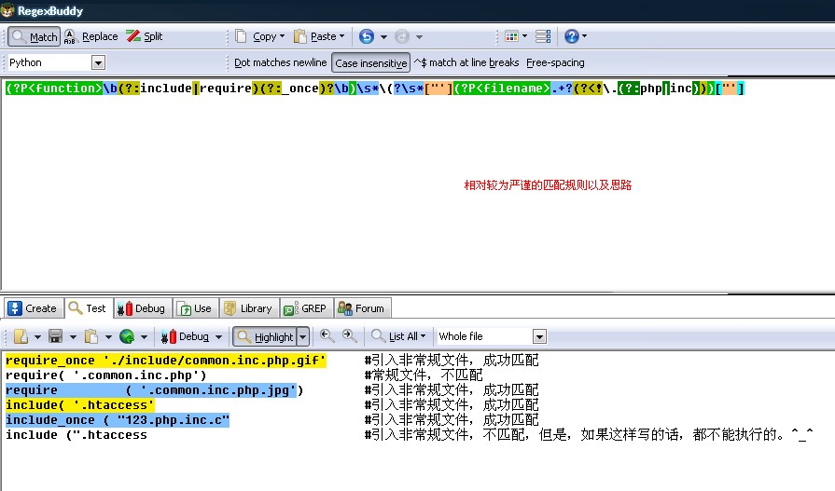Click the Help question mark icon
Viewport: 835px width, 491px height.
click(571, 36)
